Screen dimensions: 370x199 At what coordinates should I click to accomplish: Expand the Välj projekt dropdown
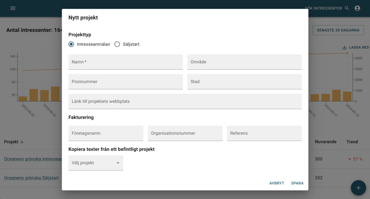pyautogui.click(x=96, y=163)
